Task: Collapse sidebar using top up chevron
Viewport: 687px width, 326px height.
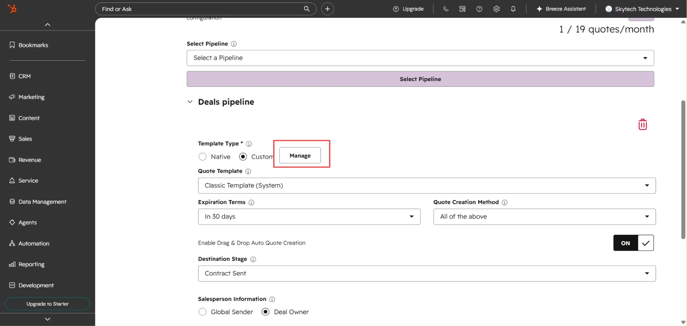Action: tap(48, 24)
